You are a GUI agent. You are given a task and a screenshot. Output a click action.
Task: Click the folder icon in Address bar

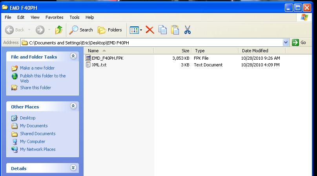[x=25, y=43]
